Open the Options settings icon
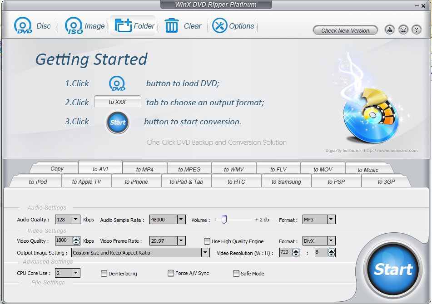Viewport: 432px width, 304px height. click(x=220, y=26)
